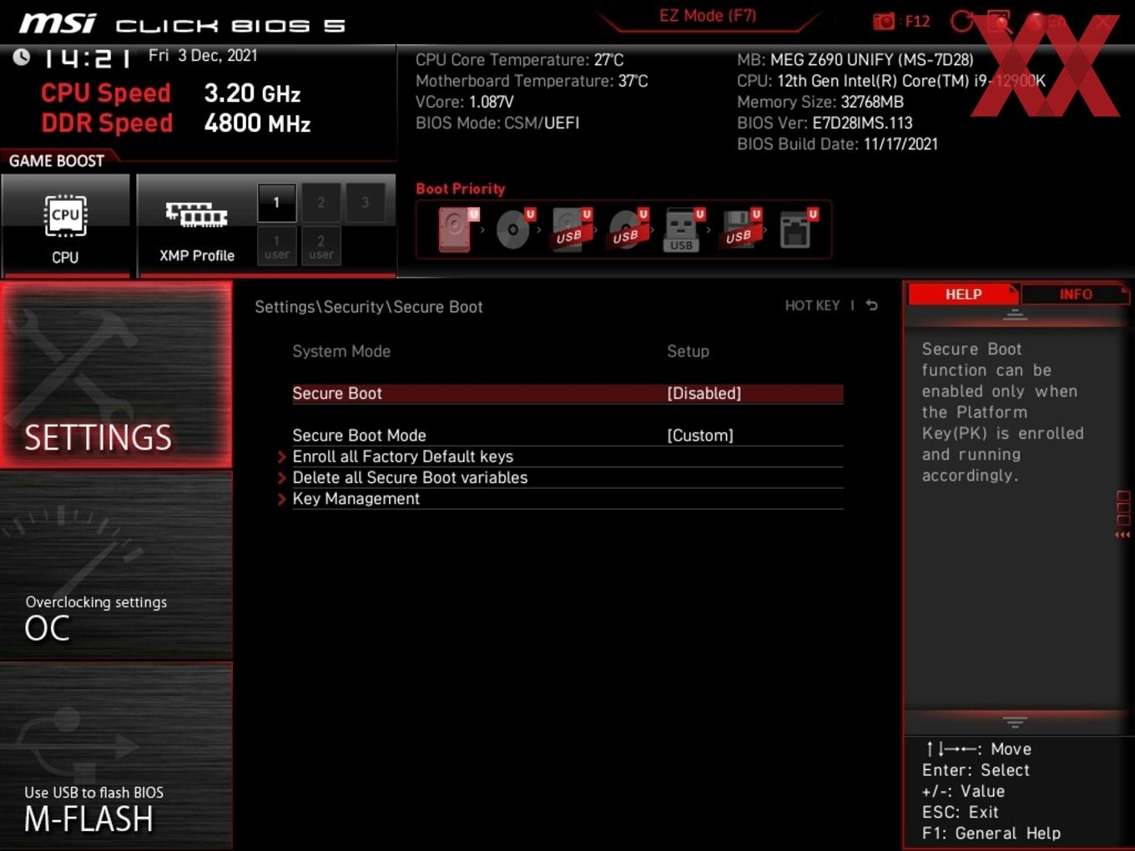Open the OC overclocking settings section
This screenshot has height=851, width=1135.
[x=116, y=566]
